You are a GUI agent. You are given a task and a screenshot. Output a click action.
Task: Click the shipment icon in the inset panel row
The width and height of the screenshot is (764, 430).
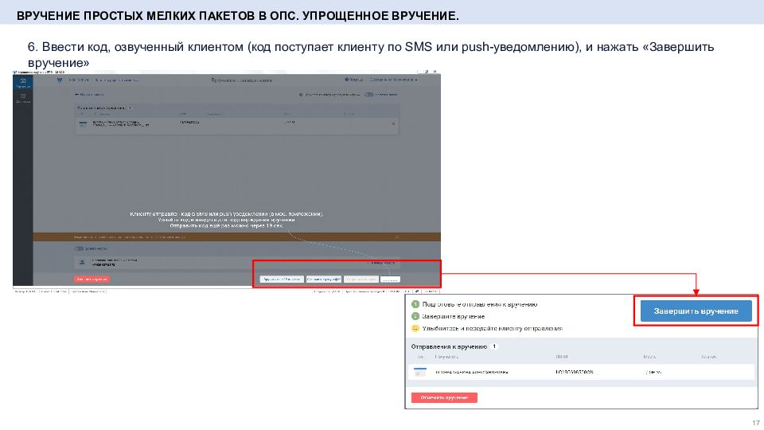click(x=419, y=372)
